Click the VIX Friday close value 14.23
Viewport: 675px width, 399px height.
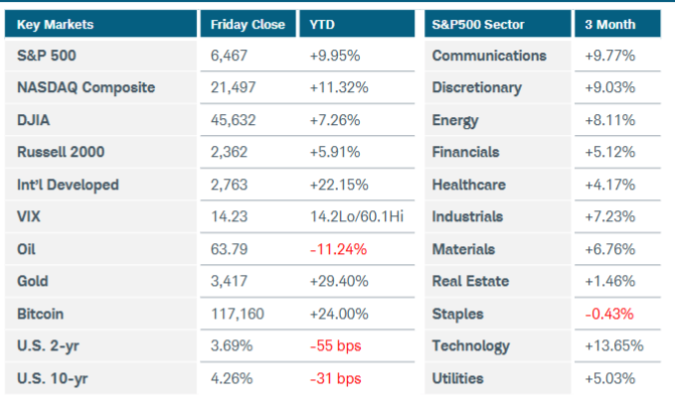[x=229, y=216]
